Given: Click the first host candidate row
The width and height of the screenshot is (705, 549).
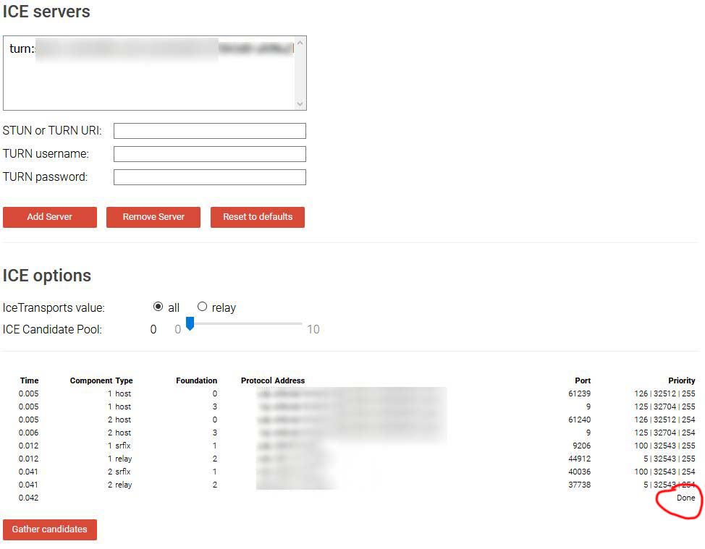Looking at the screenshot, I should (x=290, y=393).
